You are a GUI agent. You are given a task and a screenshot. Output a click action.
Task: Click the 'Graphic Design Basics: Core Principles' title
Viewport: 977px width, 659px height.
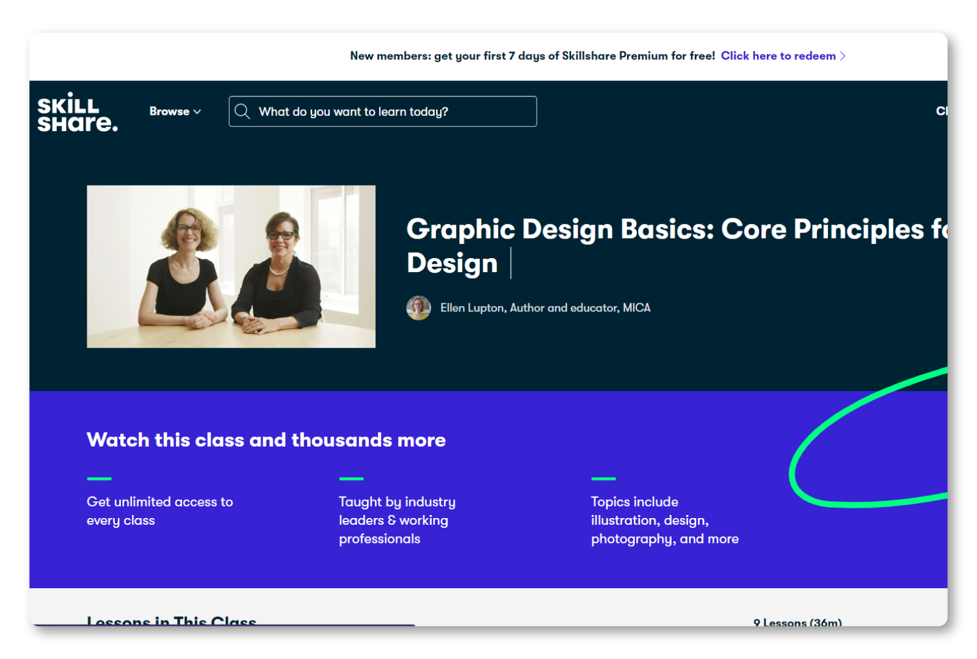[677, 246]
